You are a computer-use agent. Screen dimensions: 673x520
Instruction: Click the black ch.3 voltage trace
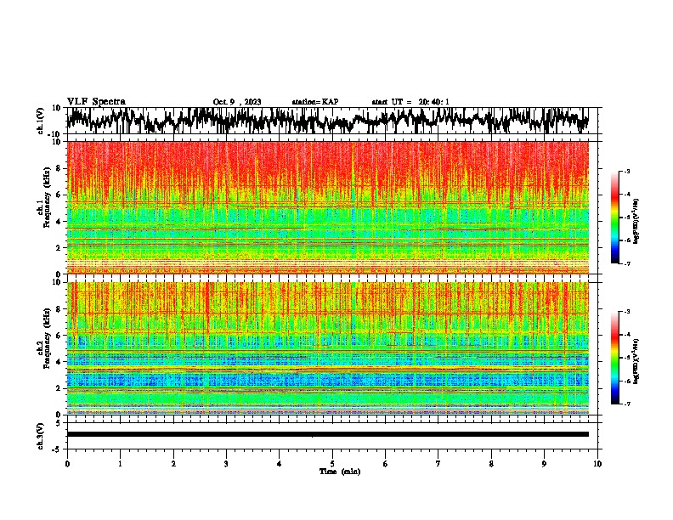[328, 434]
